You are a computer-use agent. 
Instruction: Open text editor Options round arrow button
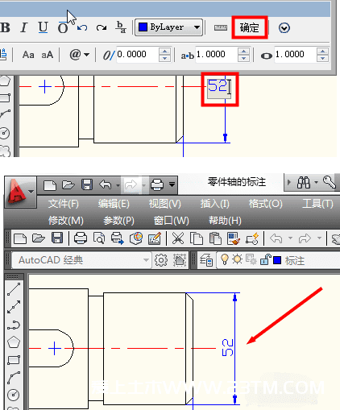[x=284, y=27]
